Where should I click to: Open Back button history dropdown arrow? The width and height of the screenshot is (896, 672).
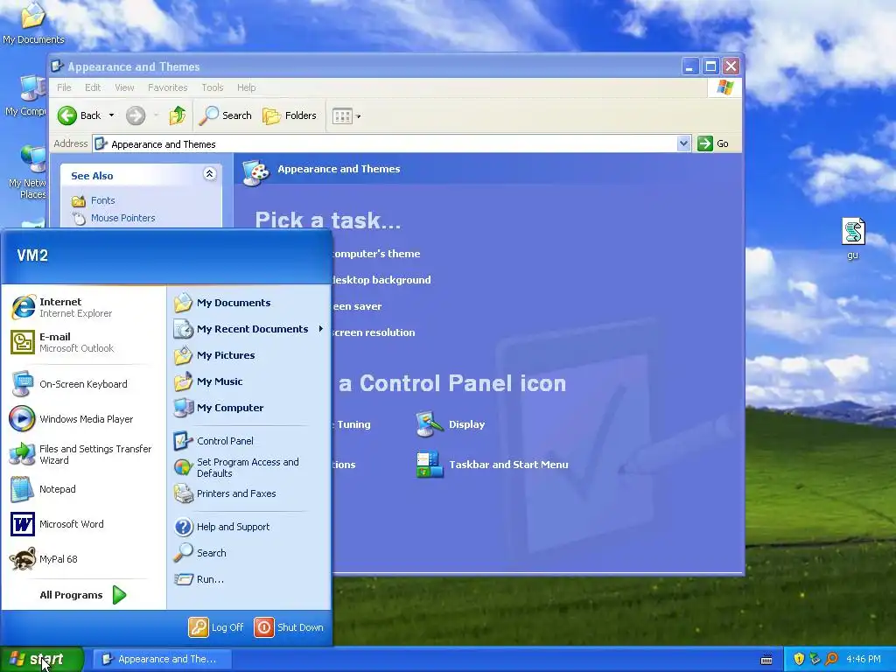click(x=111, y=115)
